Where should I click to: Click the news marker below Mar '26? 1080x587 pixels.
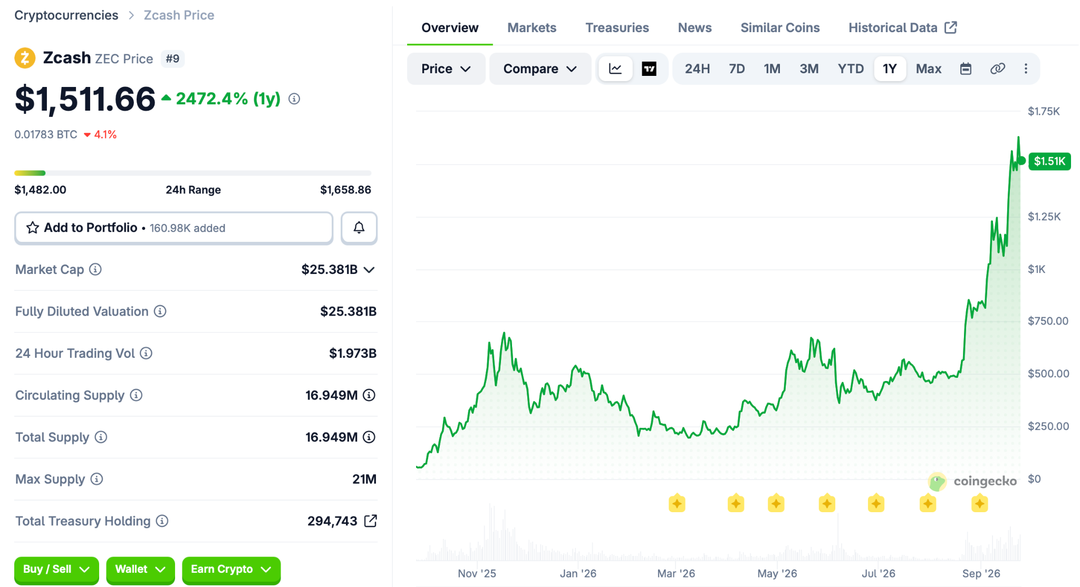pos(677,504)
